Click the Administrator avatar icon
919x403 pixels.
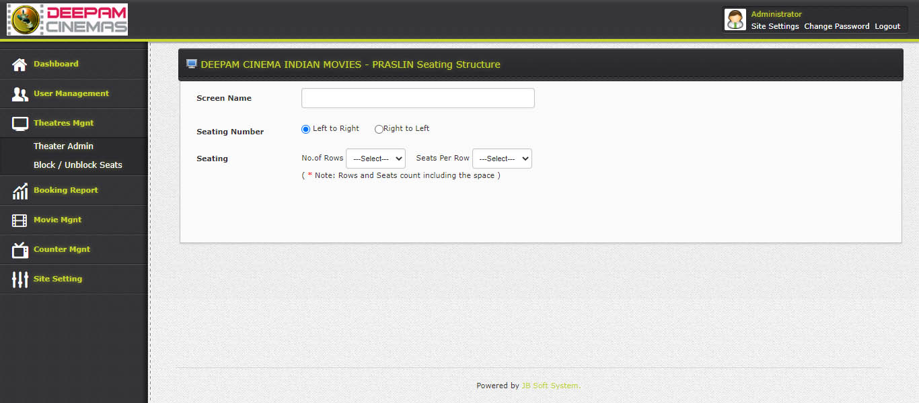pos(735,19)
